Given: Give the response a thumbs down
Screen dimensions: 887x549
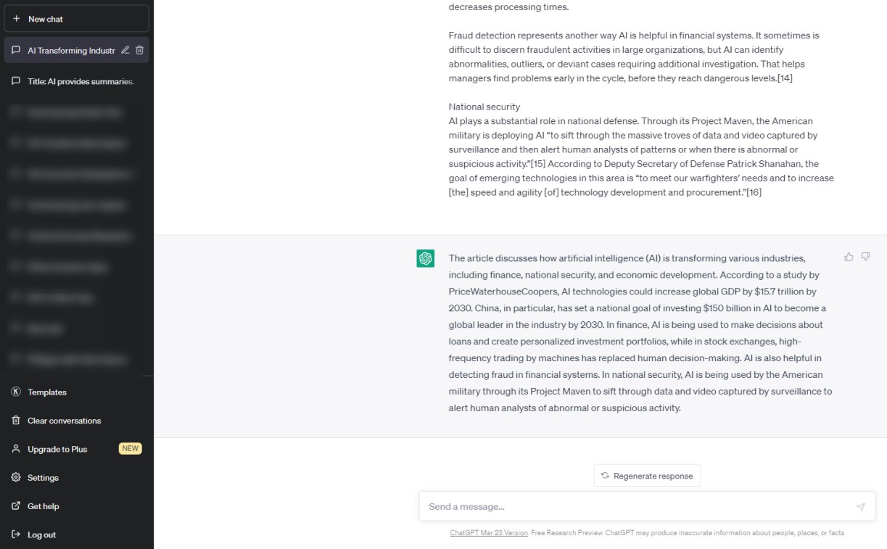Looking at the screenshot, I should tap(865, 256).
